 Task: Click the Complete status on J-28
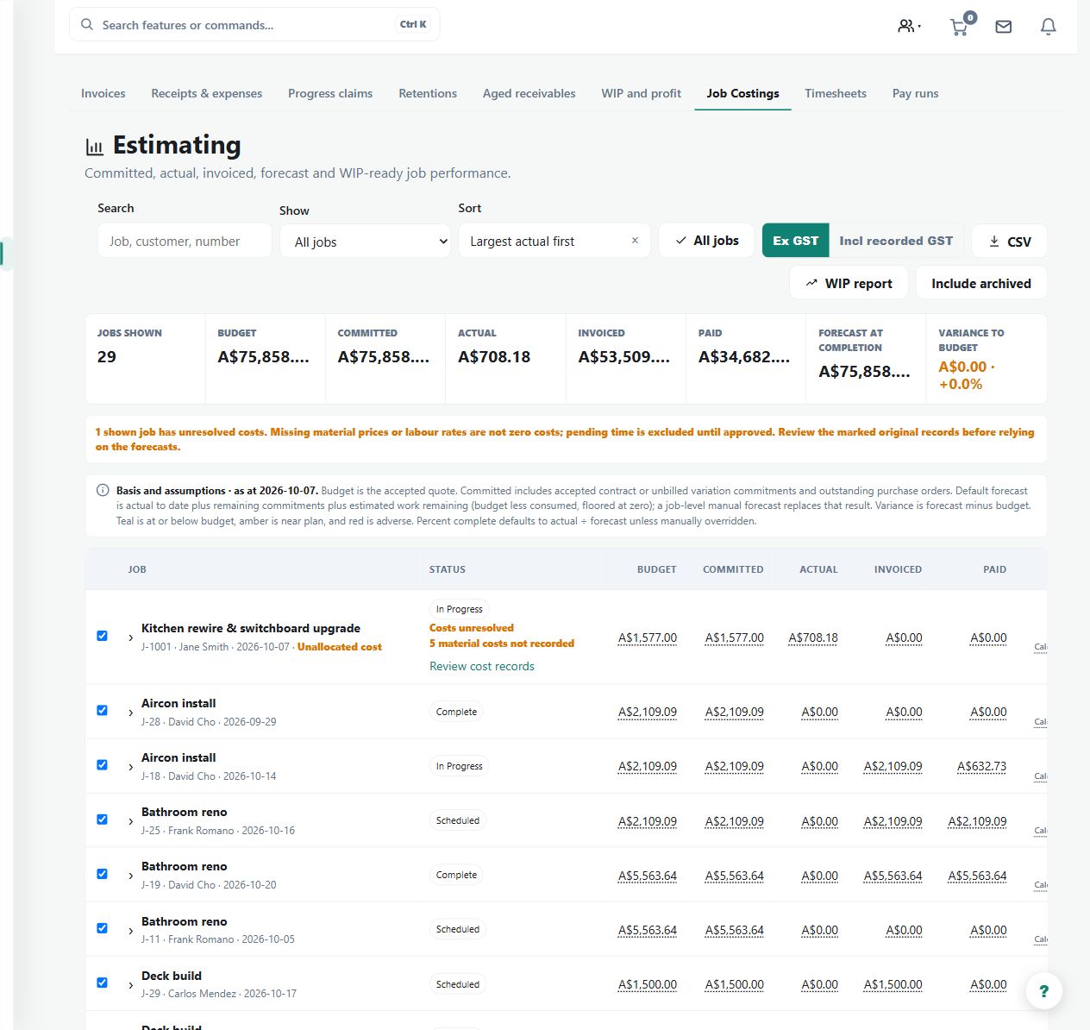[456, 712]
